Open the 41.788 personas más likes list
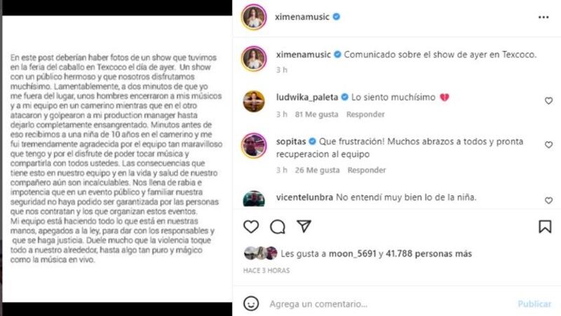Image resolution: width=561 pixels, height=316 pixels. tap(428, 254)
